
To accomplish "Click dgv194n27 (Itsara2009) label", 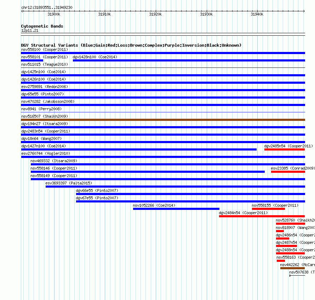I will tap(45, 124).
